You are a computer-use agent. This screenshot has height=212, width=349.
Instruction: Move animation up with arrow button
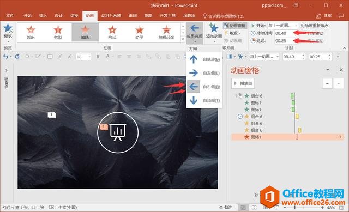click(x=327, y=83)
